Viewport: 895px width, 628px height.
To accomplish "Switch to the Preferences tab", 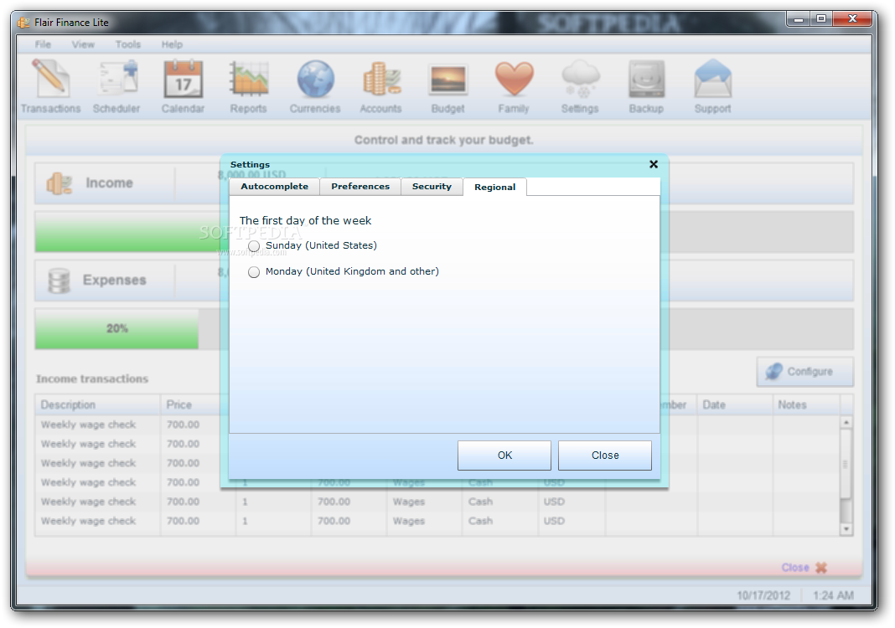I will click(360, 187).
